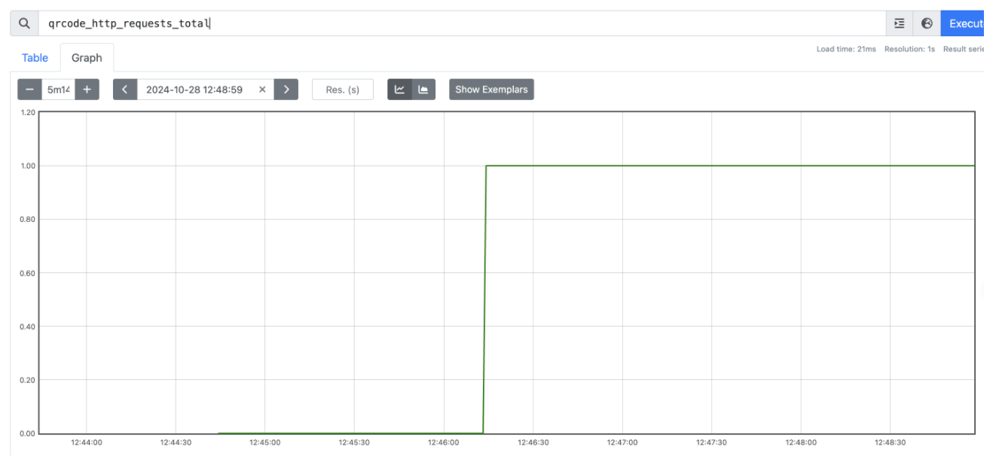
Task: Click the Res. (s) resolution field
Action: coord(343,89)
